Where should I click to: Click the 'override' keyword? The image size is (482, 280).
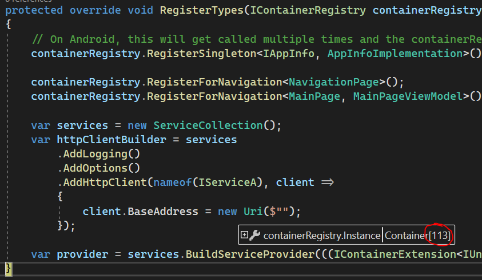tap(95, 10)
